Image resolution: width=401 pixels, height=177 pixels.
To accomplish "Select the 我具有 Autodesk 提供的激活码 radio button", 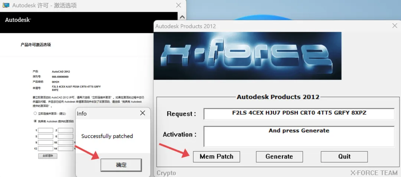I will pos(35,121).
